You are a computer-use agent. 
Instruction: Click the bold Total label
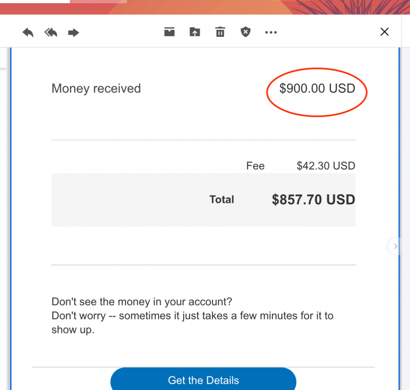[222, 200]
